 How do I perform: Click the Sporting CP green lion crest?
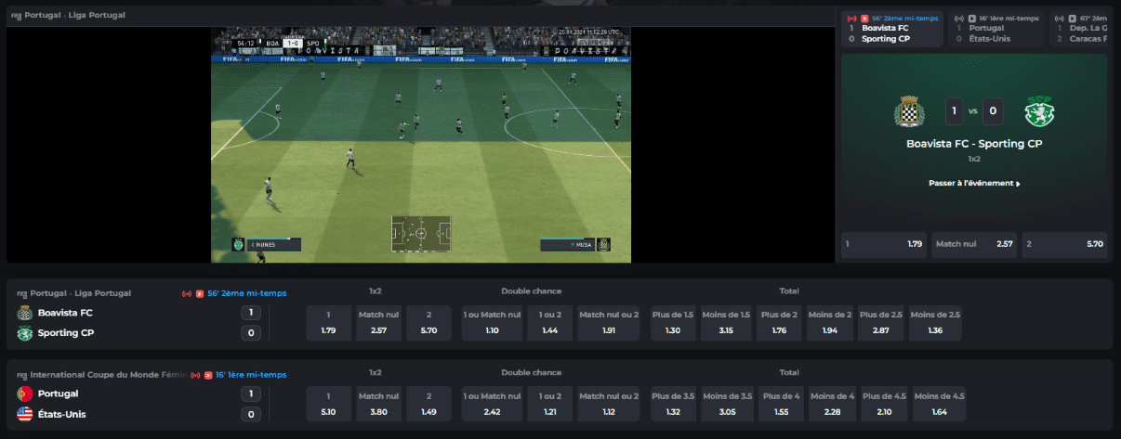click(1037, 112)
